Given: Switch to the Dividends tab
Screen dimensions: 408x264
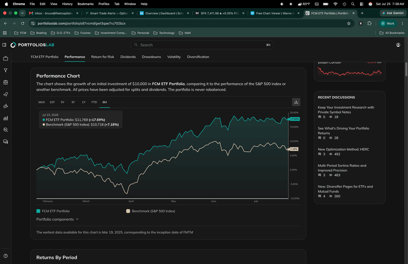Looking at the screenshot, I should coord(128,57).
